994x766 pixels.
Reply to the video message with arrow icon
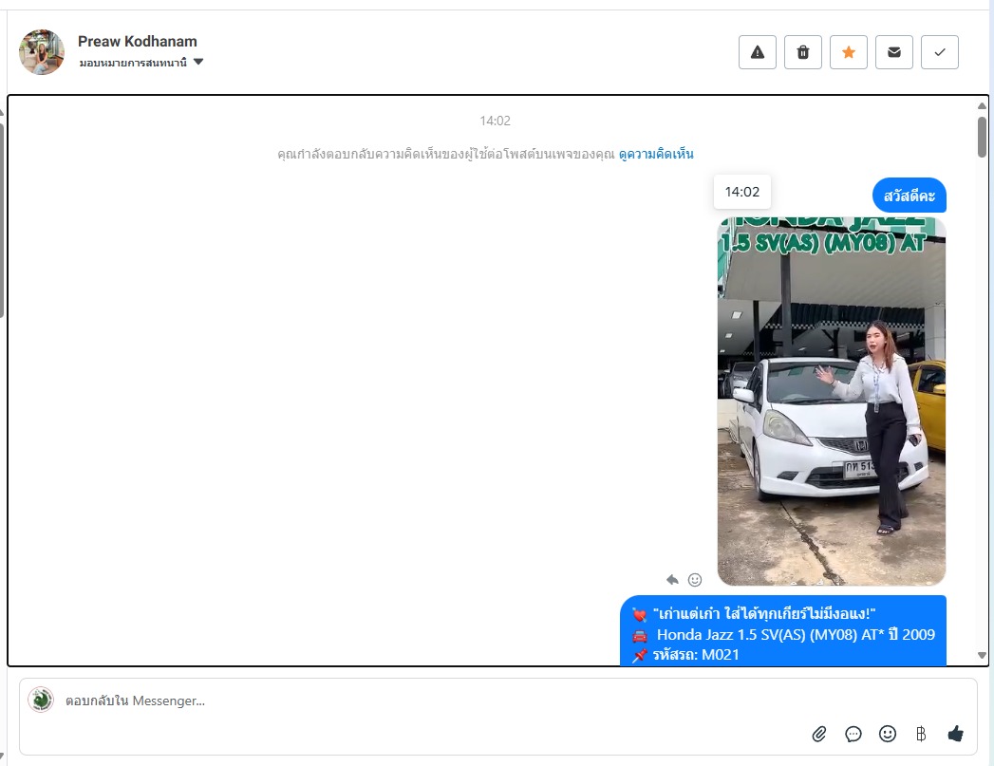click(x=672, y=580)
